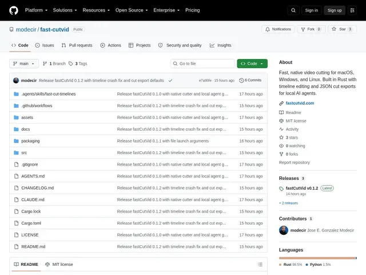Screen dimensions: 366x275
Task: Click the Rust language bar segment
Action: (317, 258)
